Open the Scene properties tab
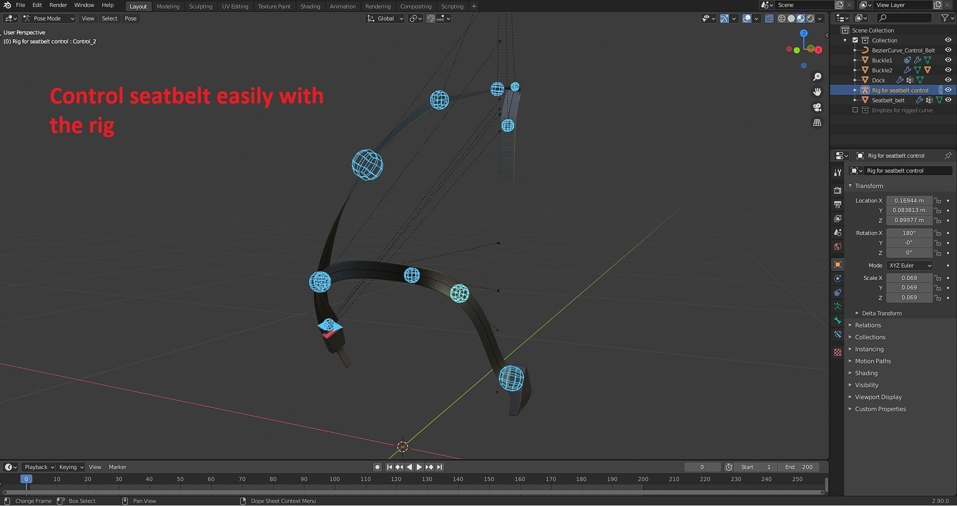Screen dimensions: 957x506 tap(838, 233)
